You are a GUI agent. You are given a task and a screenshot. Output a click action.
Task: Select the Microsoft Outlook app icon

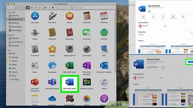click(x=104, y=65)
